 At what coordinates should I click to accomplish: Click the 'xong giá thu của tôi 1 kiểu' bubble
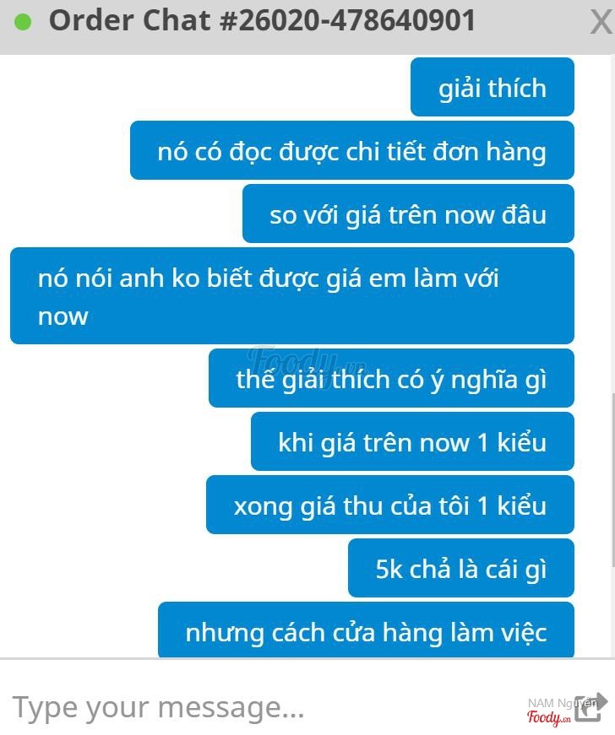point(389,505)
